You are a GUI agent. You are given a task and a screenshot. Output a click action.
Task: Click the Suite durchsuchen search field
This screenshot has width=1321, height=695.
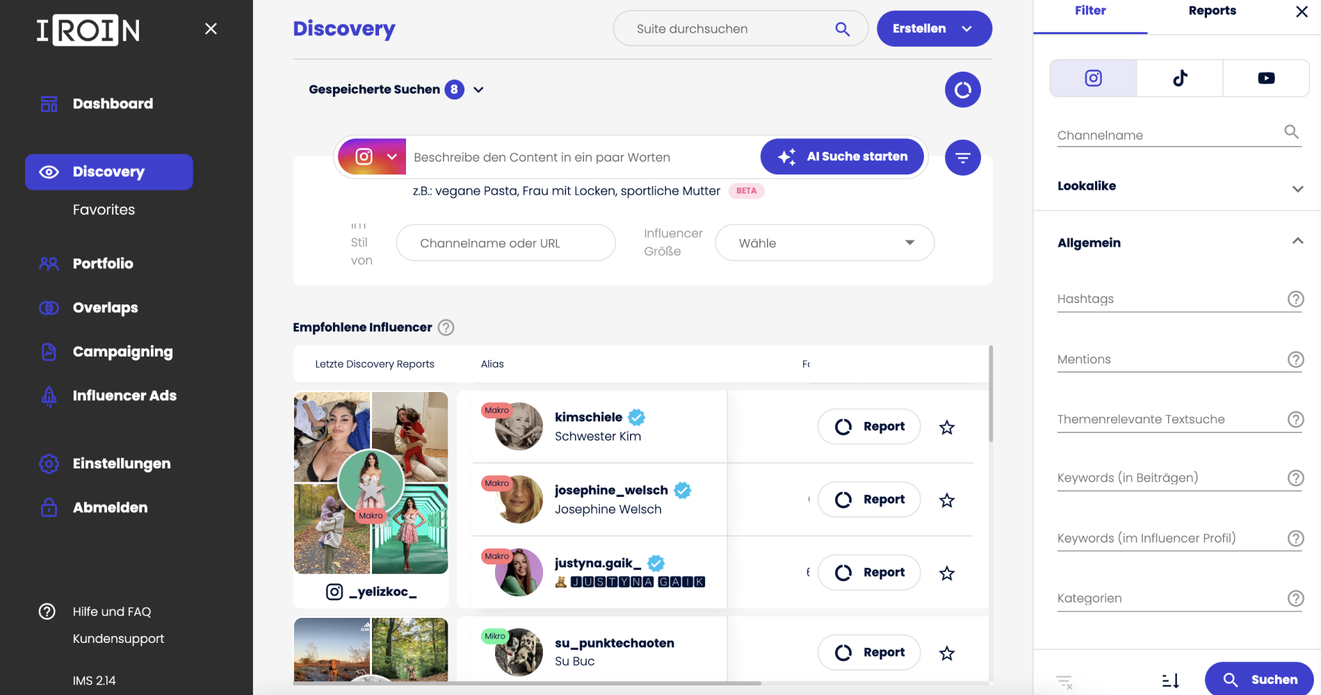click(741, 28)
